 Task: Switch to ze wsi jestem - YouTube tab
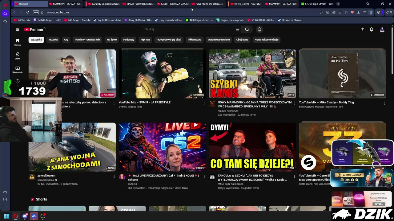pyautogui.click(x=245, y=4)
